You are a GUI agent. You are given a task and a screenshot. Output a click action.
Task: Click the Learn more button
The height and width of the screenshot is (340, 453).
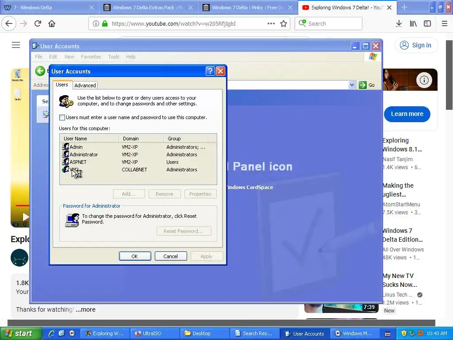click(x=407, y=114)
